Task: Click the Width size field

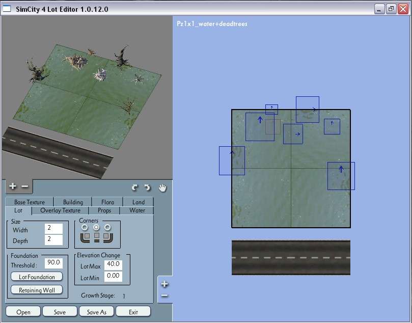Action: click(53, 229)
